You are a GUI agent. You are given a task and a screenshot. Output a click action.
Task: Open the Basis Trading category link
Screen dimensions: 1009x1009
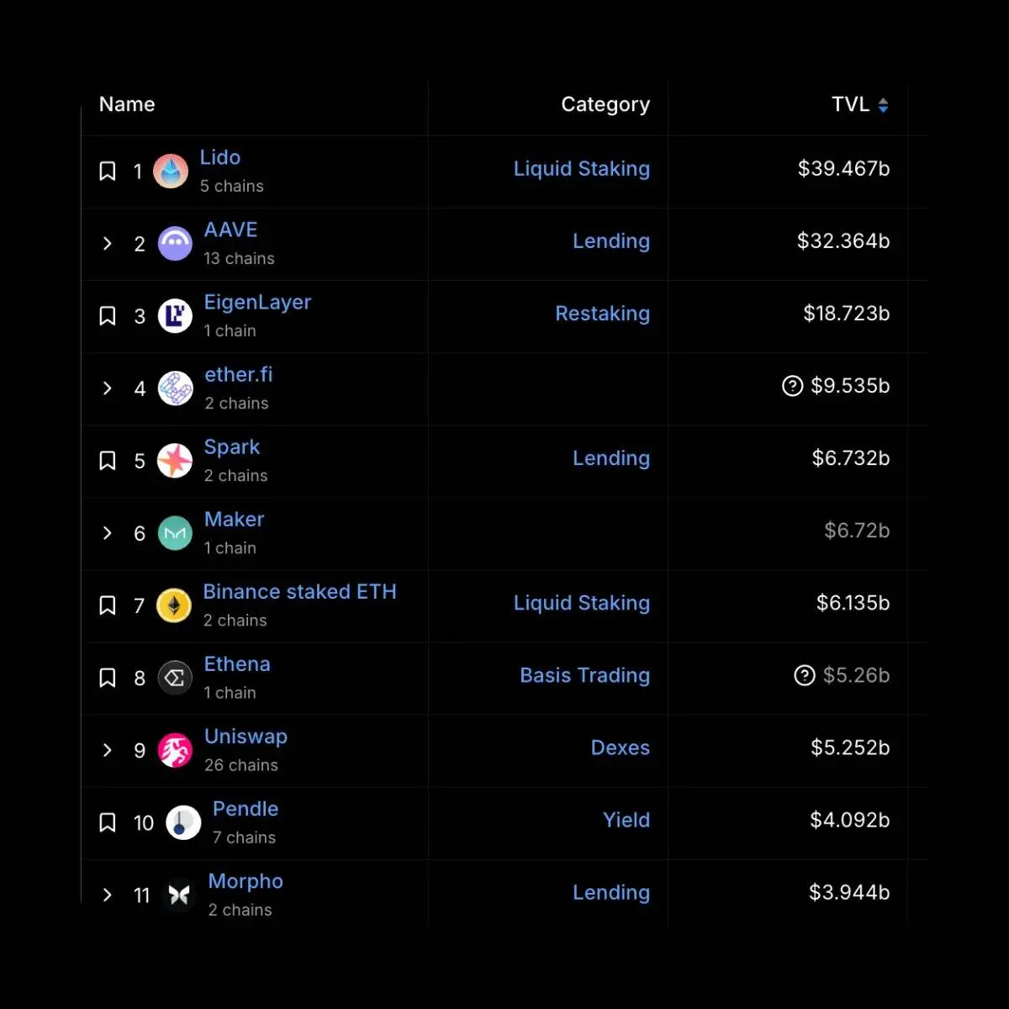coord(584,675)
